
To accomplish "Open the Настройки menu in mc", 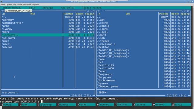I will point(67,8).
